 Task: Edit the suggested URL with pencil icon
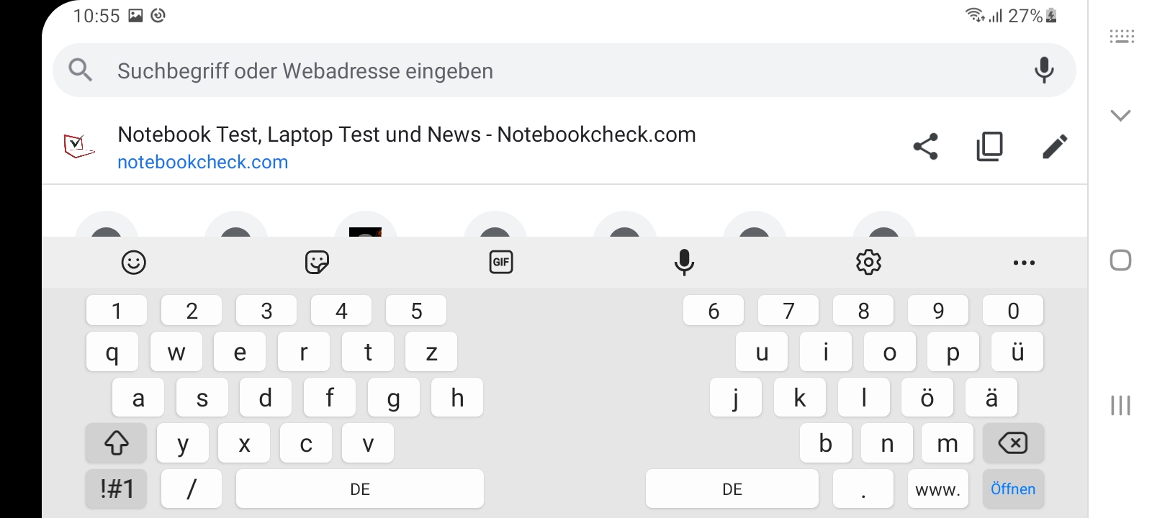tap(1055, 146)
